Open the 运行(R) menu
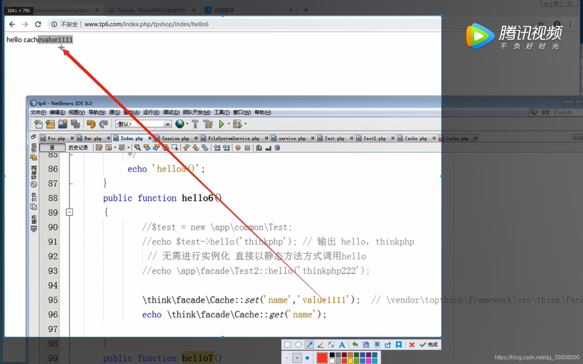Viewport: 583px width, 364px height. click(151, 112)
